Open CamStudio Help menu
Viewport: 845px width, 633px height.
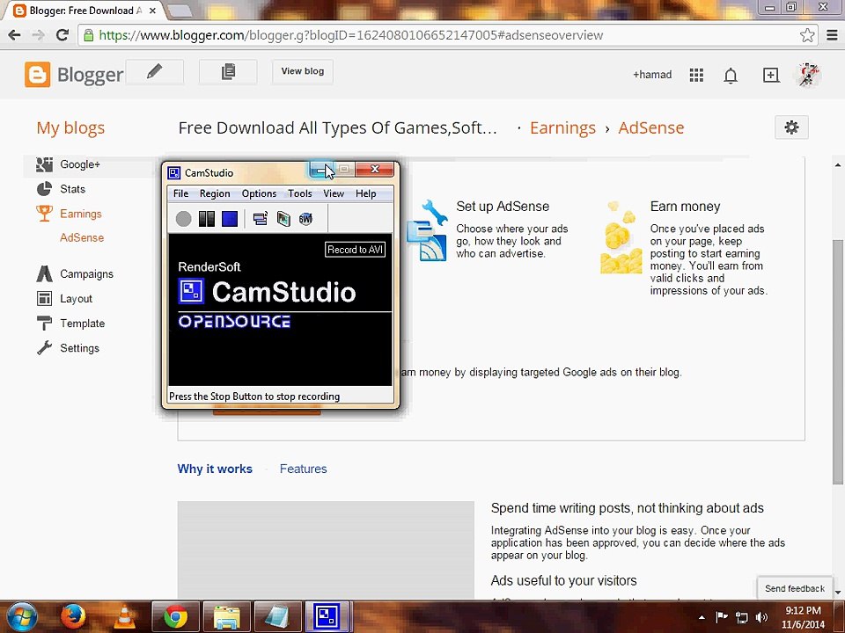click(365, 193)
